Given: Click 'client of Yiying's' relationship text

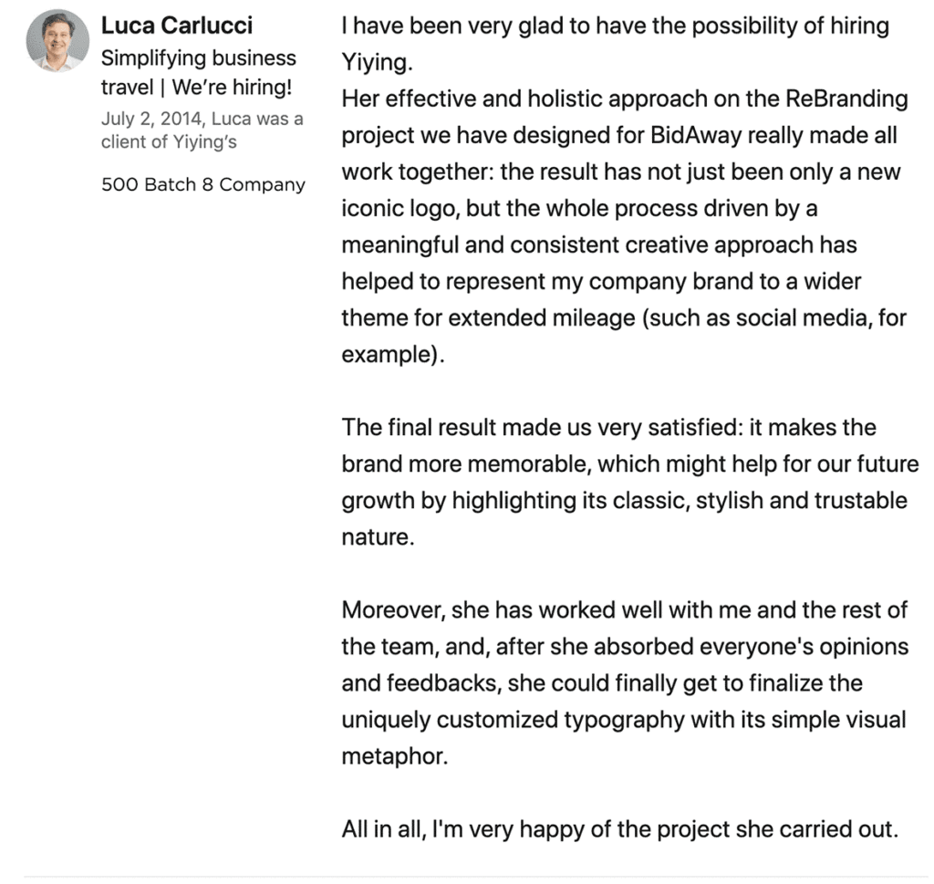Looking at the screenshot, I should (169, 141).
